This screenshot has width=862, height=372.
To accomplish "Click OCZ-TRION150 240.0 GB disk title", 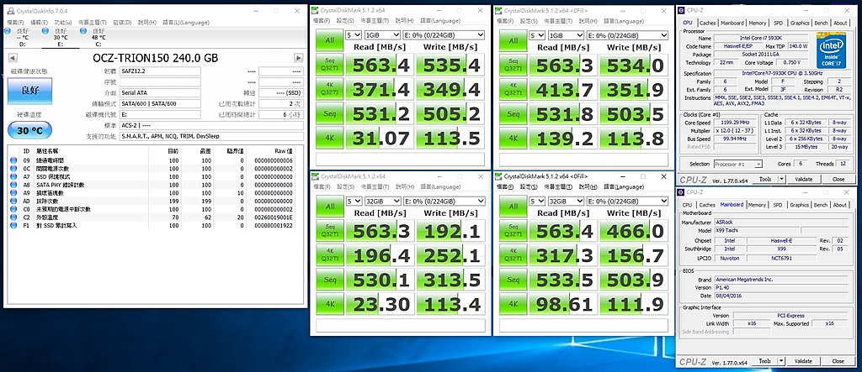I will tap(156, 58).
